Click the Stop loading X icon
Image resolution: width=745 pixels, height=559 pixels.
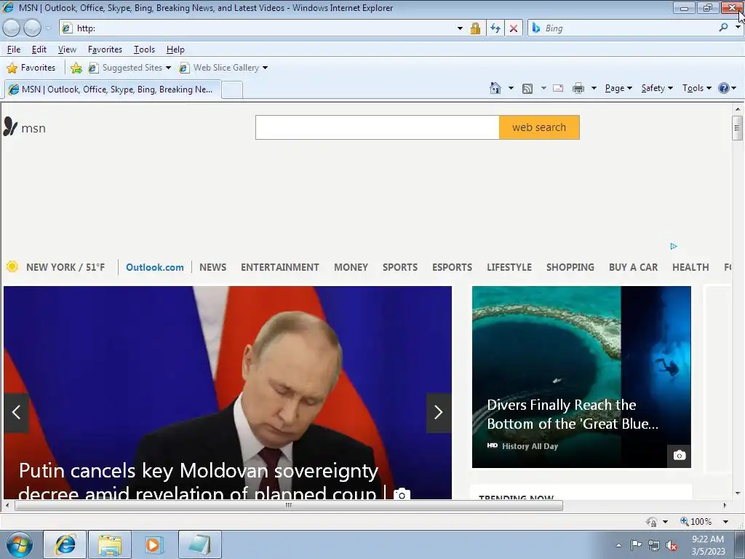click(x=514, y=28)
